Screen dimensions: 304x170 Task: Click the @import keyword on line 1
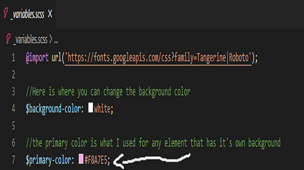(37, 58)
